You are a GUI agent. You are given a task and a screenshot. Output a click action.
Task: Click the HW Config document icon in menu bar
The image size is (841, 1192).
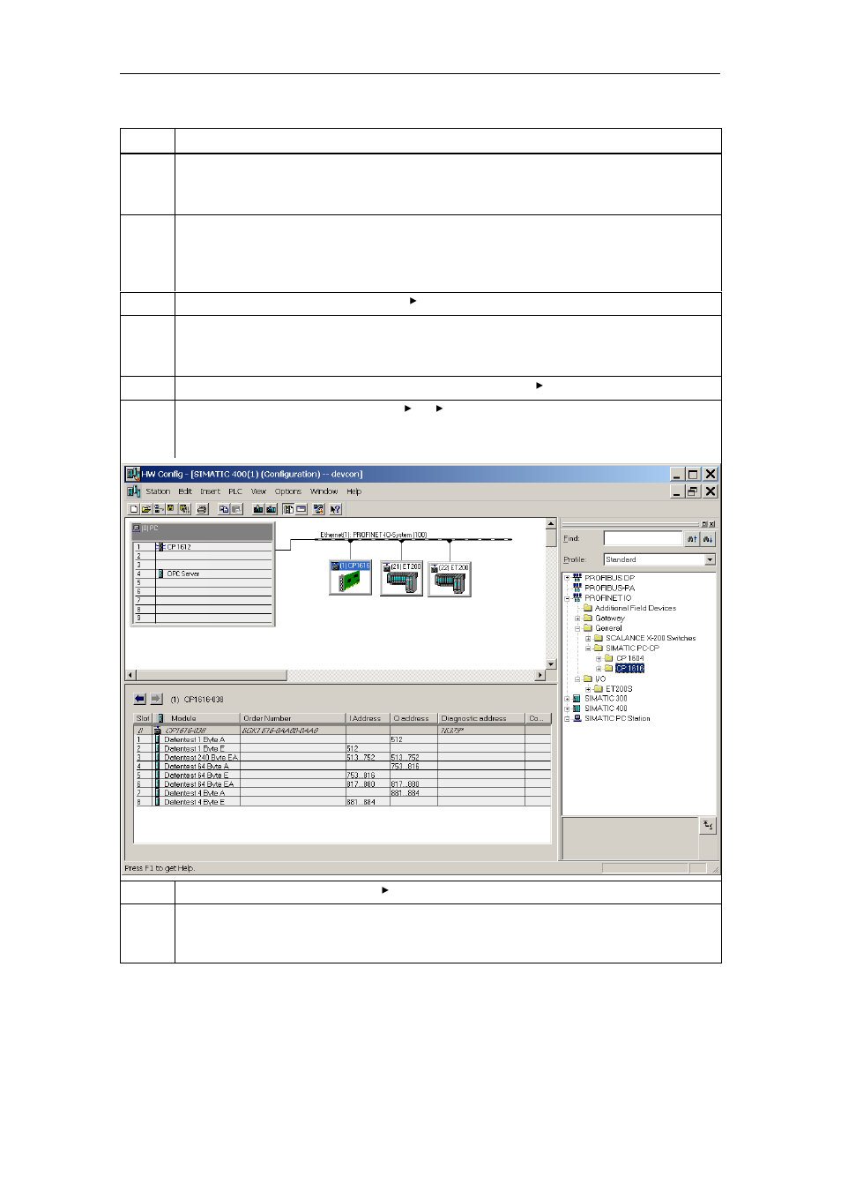[133, 491]
